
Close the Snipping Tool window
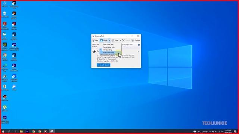pos(138,36)
